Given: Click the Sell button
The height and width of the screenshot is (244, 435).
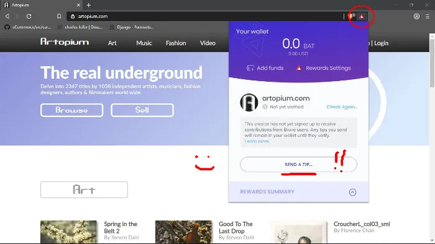Looking at the screenshot, I should [x=142, y=110].
